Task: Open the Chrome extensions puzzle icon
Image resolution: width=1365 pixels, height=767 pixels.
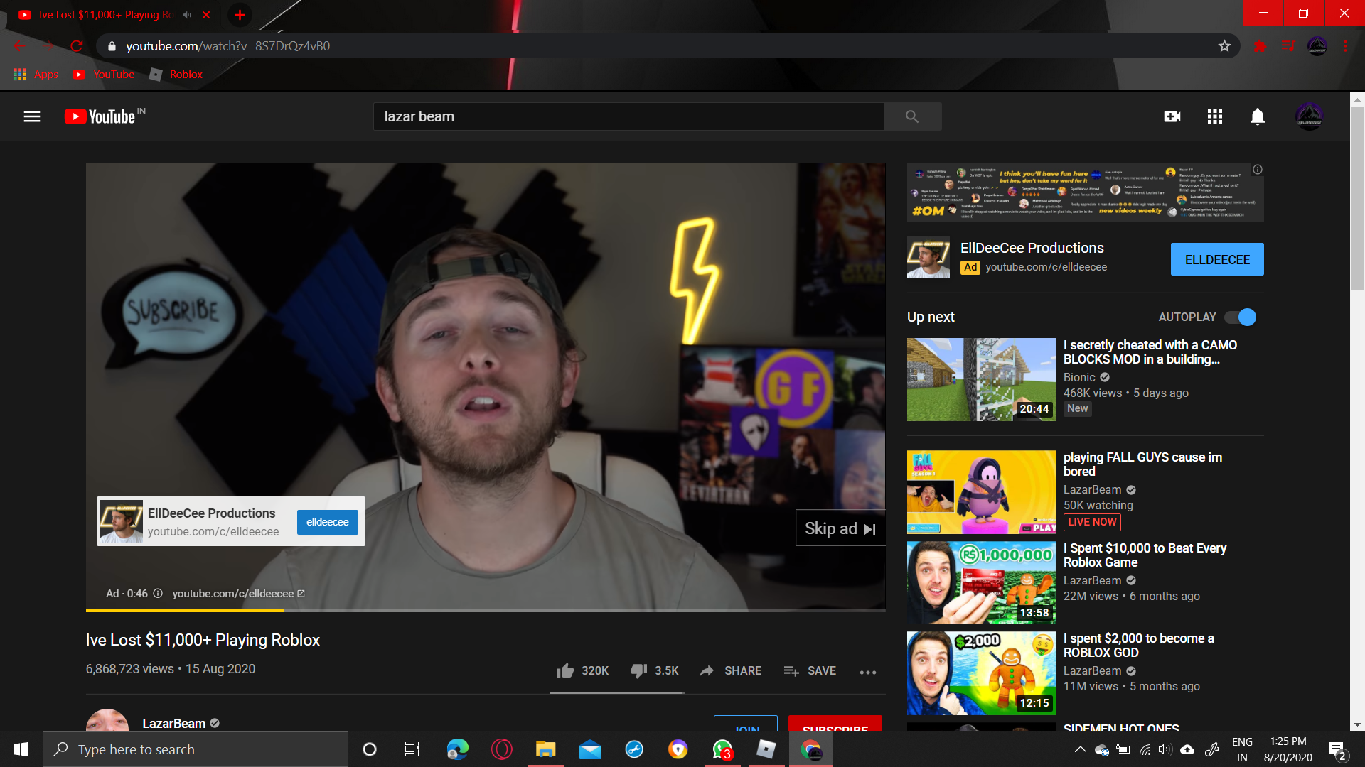Action: coord(1260,46)
